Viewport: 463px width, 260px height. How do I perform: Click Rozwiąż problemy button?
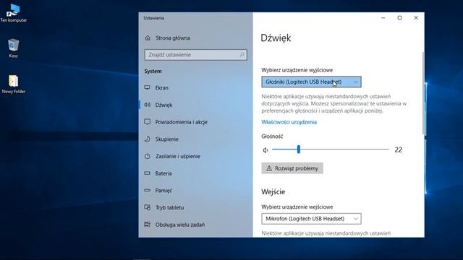point(292,168)
